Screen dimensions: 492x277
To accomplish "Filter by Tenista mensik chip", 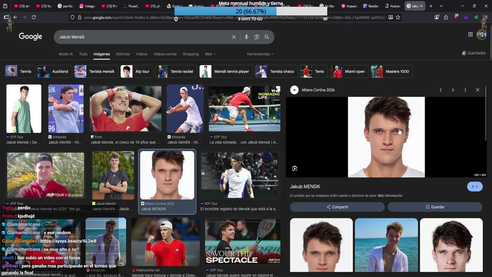I will [95, 72].
